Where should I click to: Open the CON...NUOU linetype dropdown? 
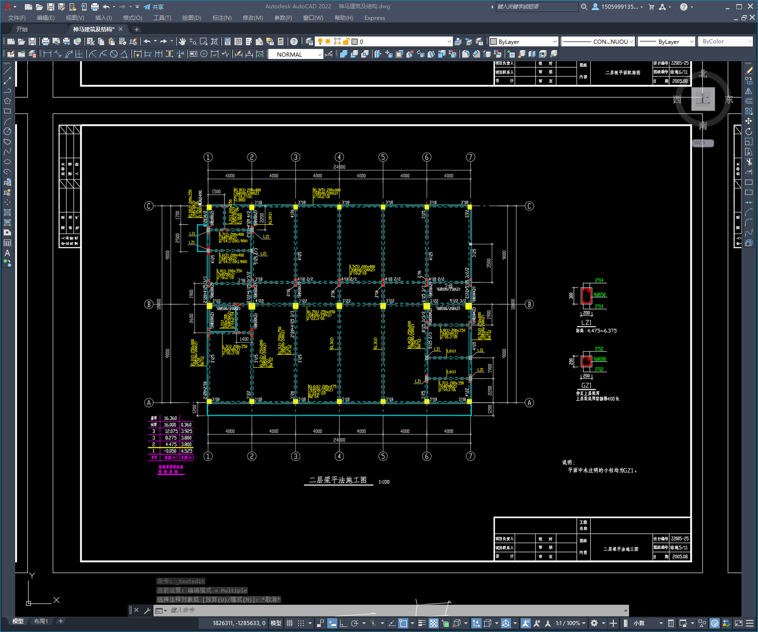pyautogui.click(x=599, y=41)
